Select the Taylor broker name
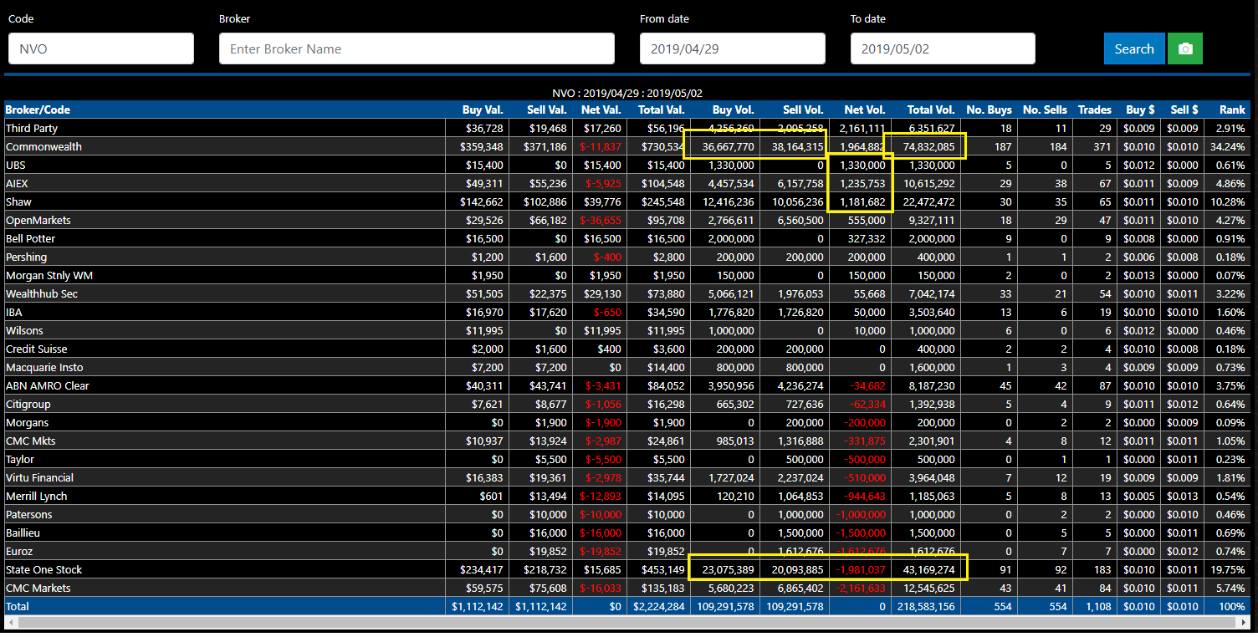The width and height of the screenshot is (1258, 637). click(x=20, y=459)
